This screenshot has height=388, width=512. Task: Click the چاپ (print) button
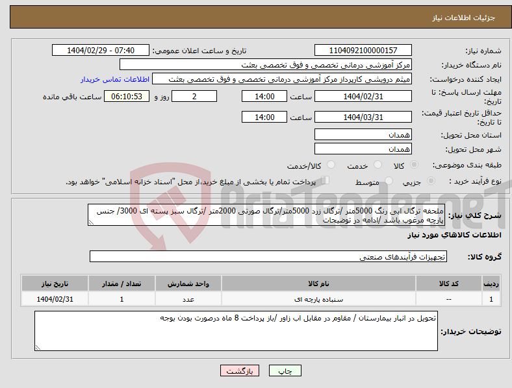point(285,370)
